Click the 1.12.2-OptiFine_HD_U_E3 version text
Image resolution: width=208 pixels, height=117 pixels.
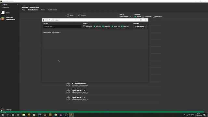click(80, 93)
